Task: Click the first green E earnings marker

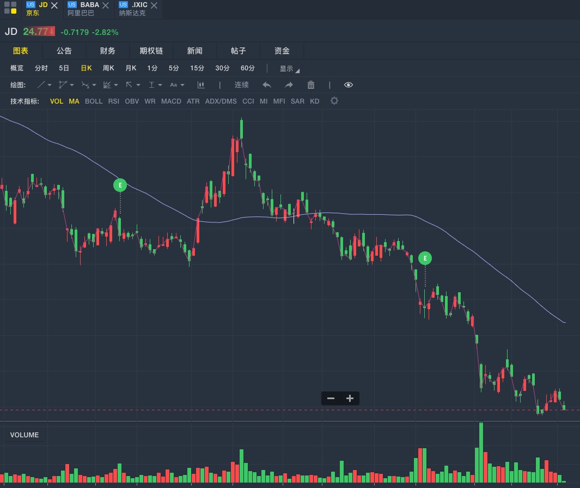Action: pos(120,185)
